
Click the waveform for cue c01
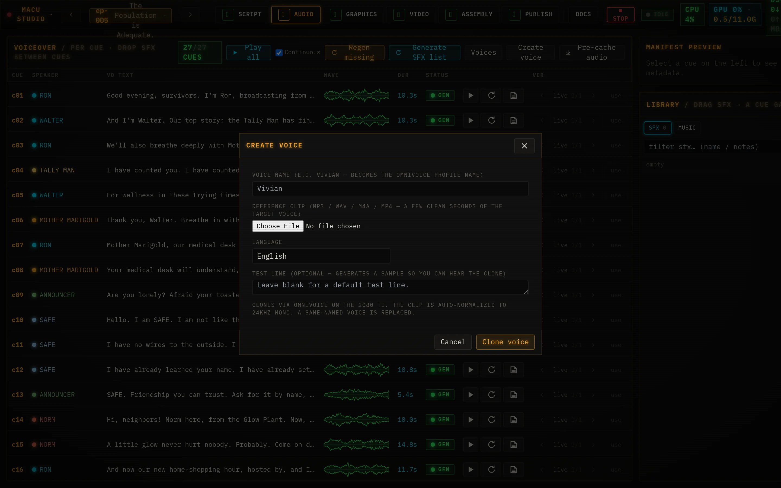click(x=356, y=95)
